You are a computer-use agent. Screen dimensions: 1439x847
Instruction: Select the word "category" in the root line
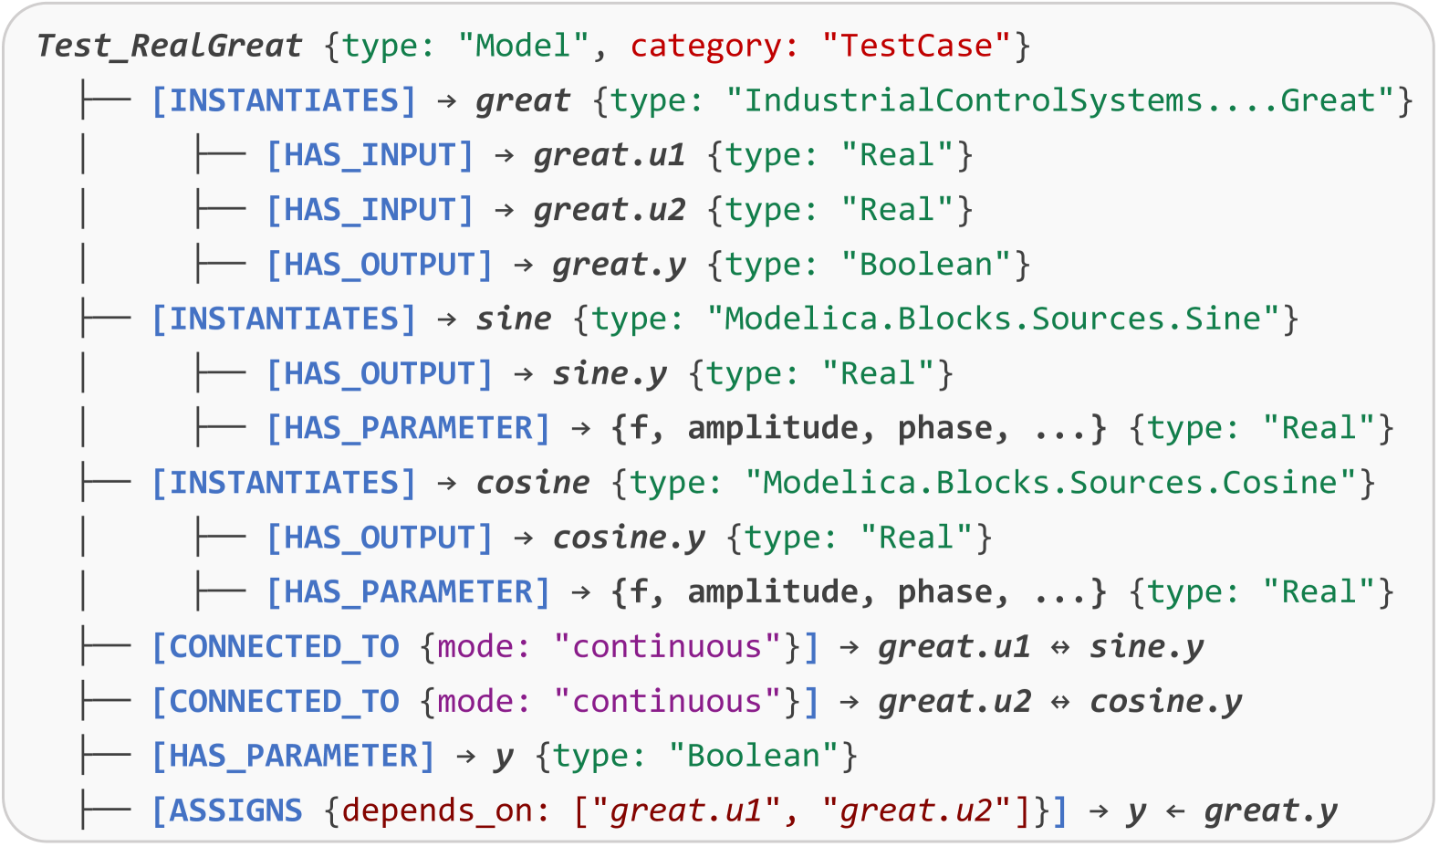[x=706, y=46]
